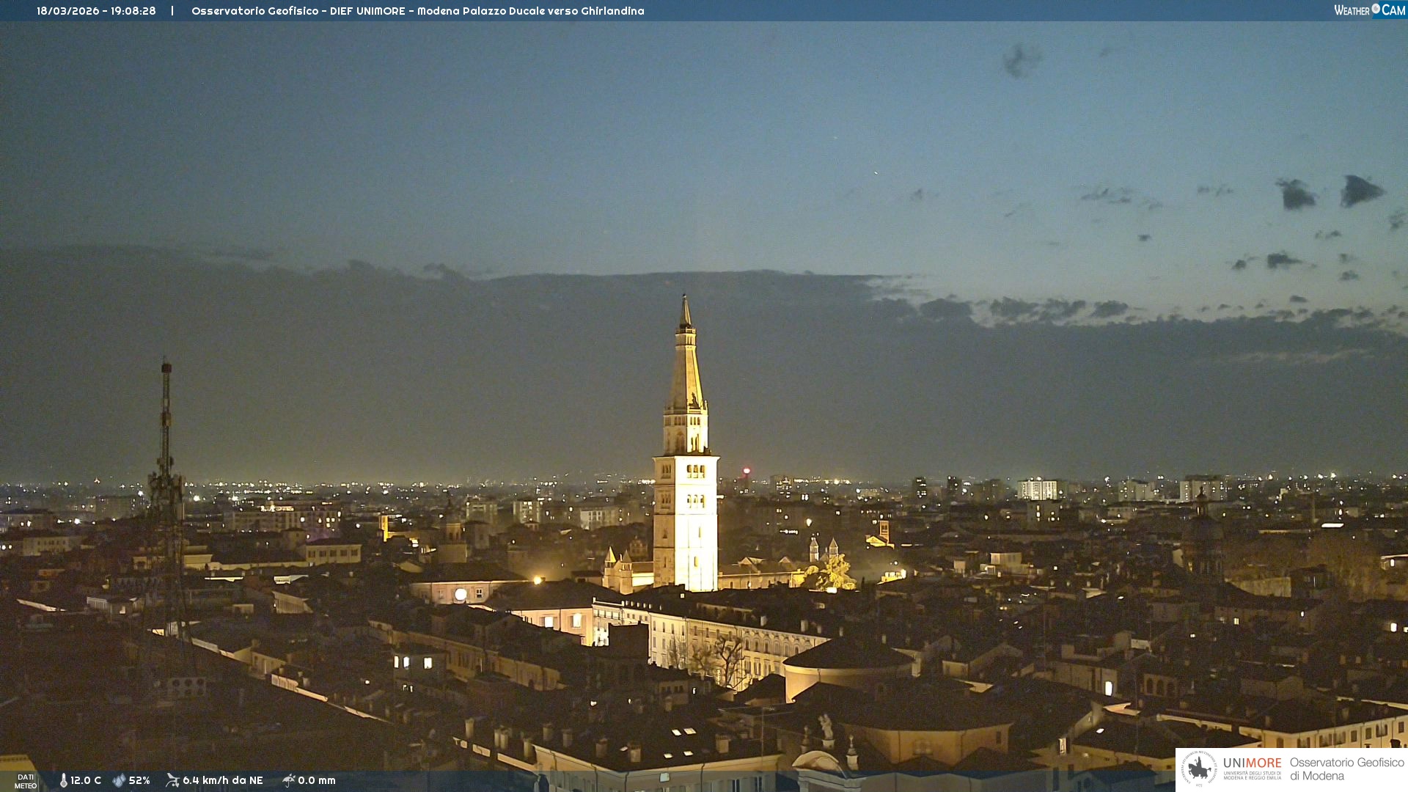
Task: Click the thermometer temperature icon
Action: [x=63, y=780]
